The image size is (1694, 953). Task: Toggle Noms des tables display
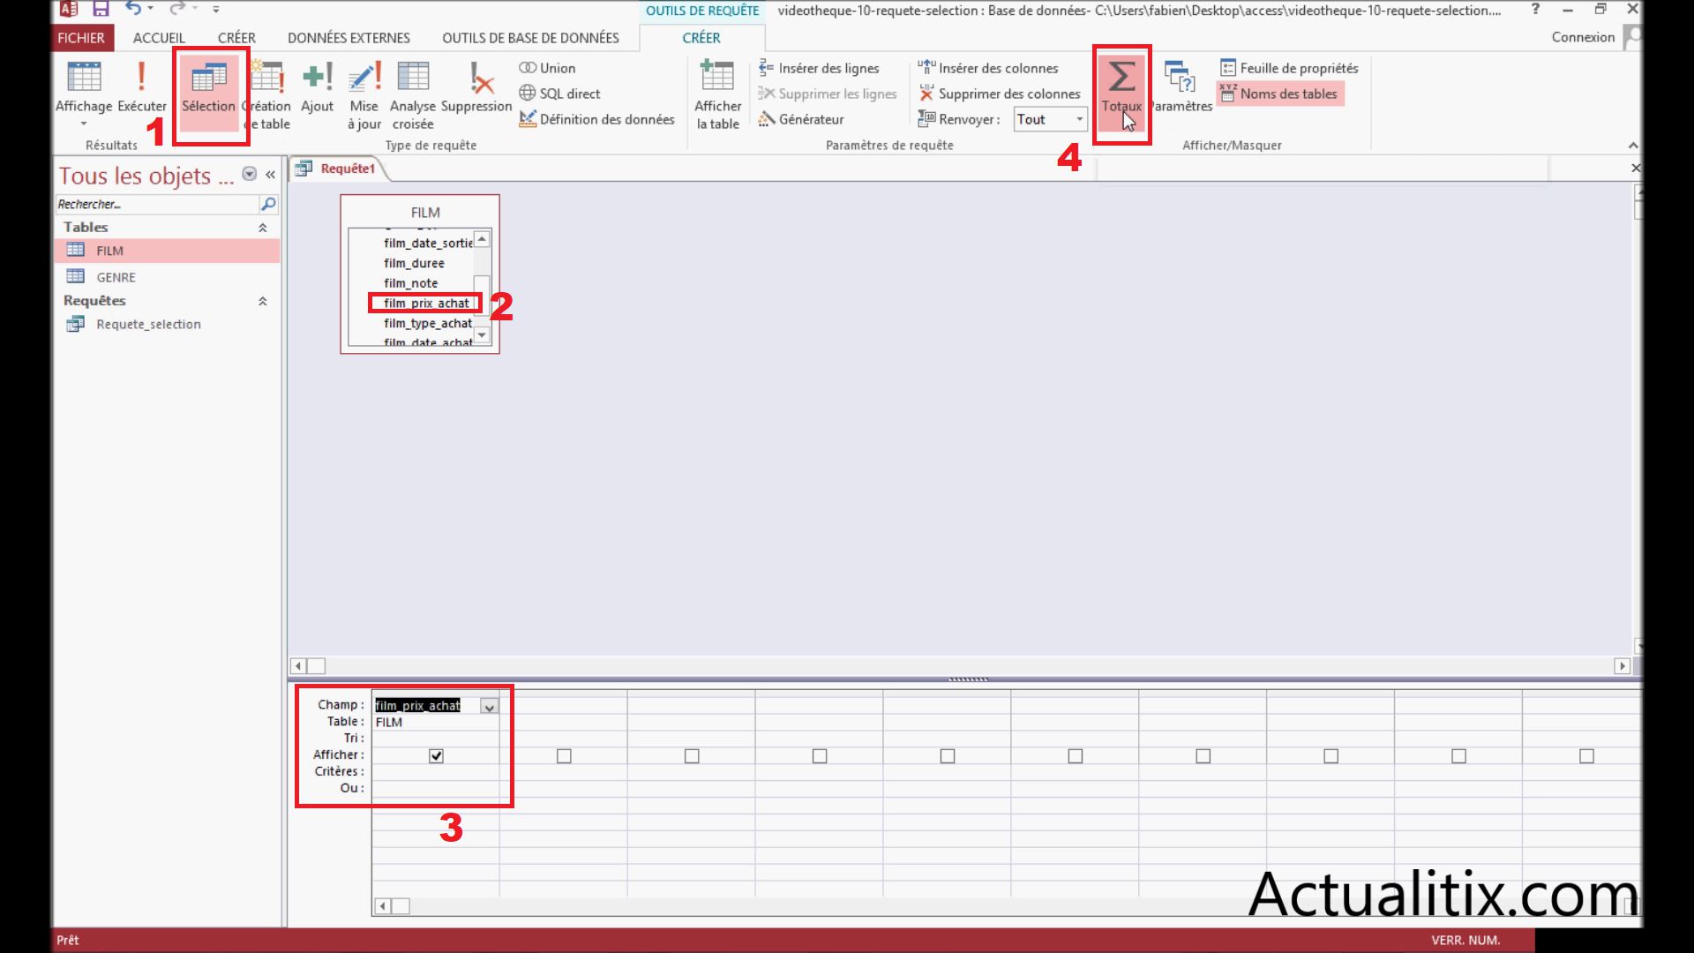(1279, 94)
